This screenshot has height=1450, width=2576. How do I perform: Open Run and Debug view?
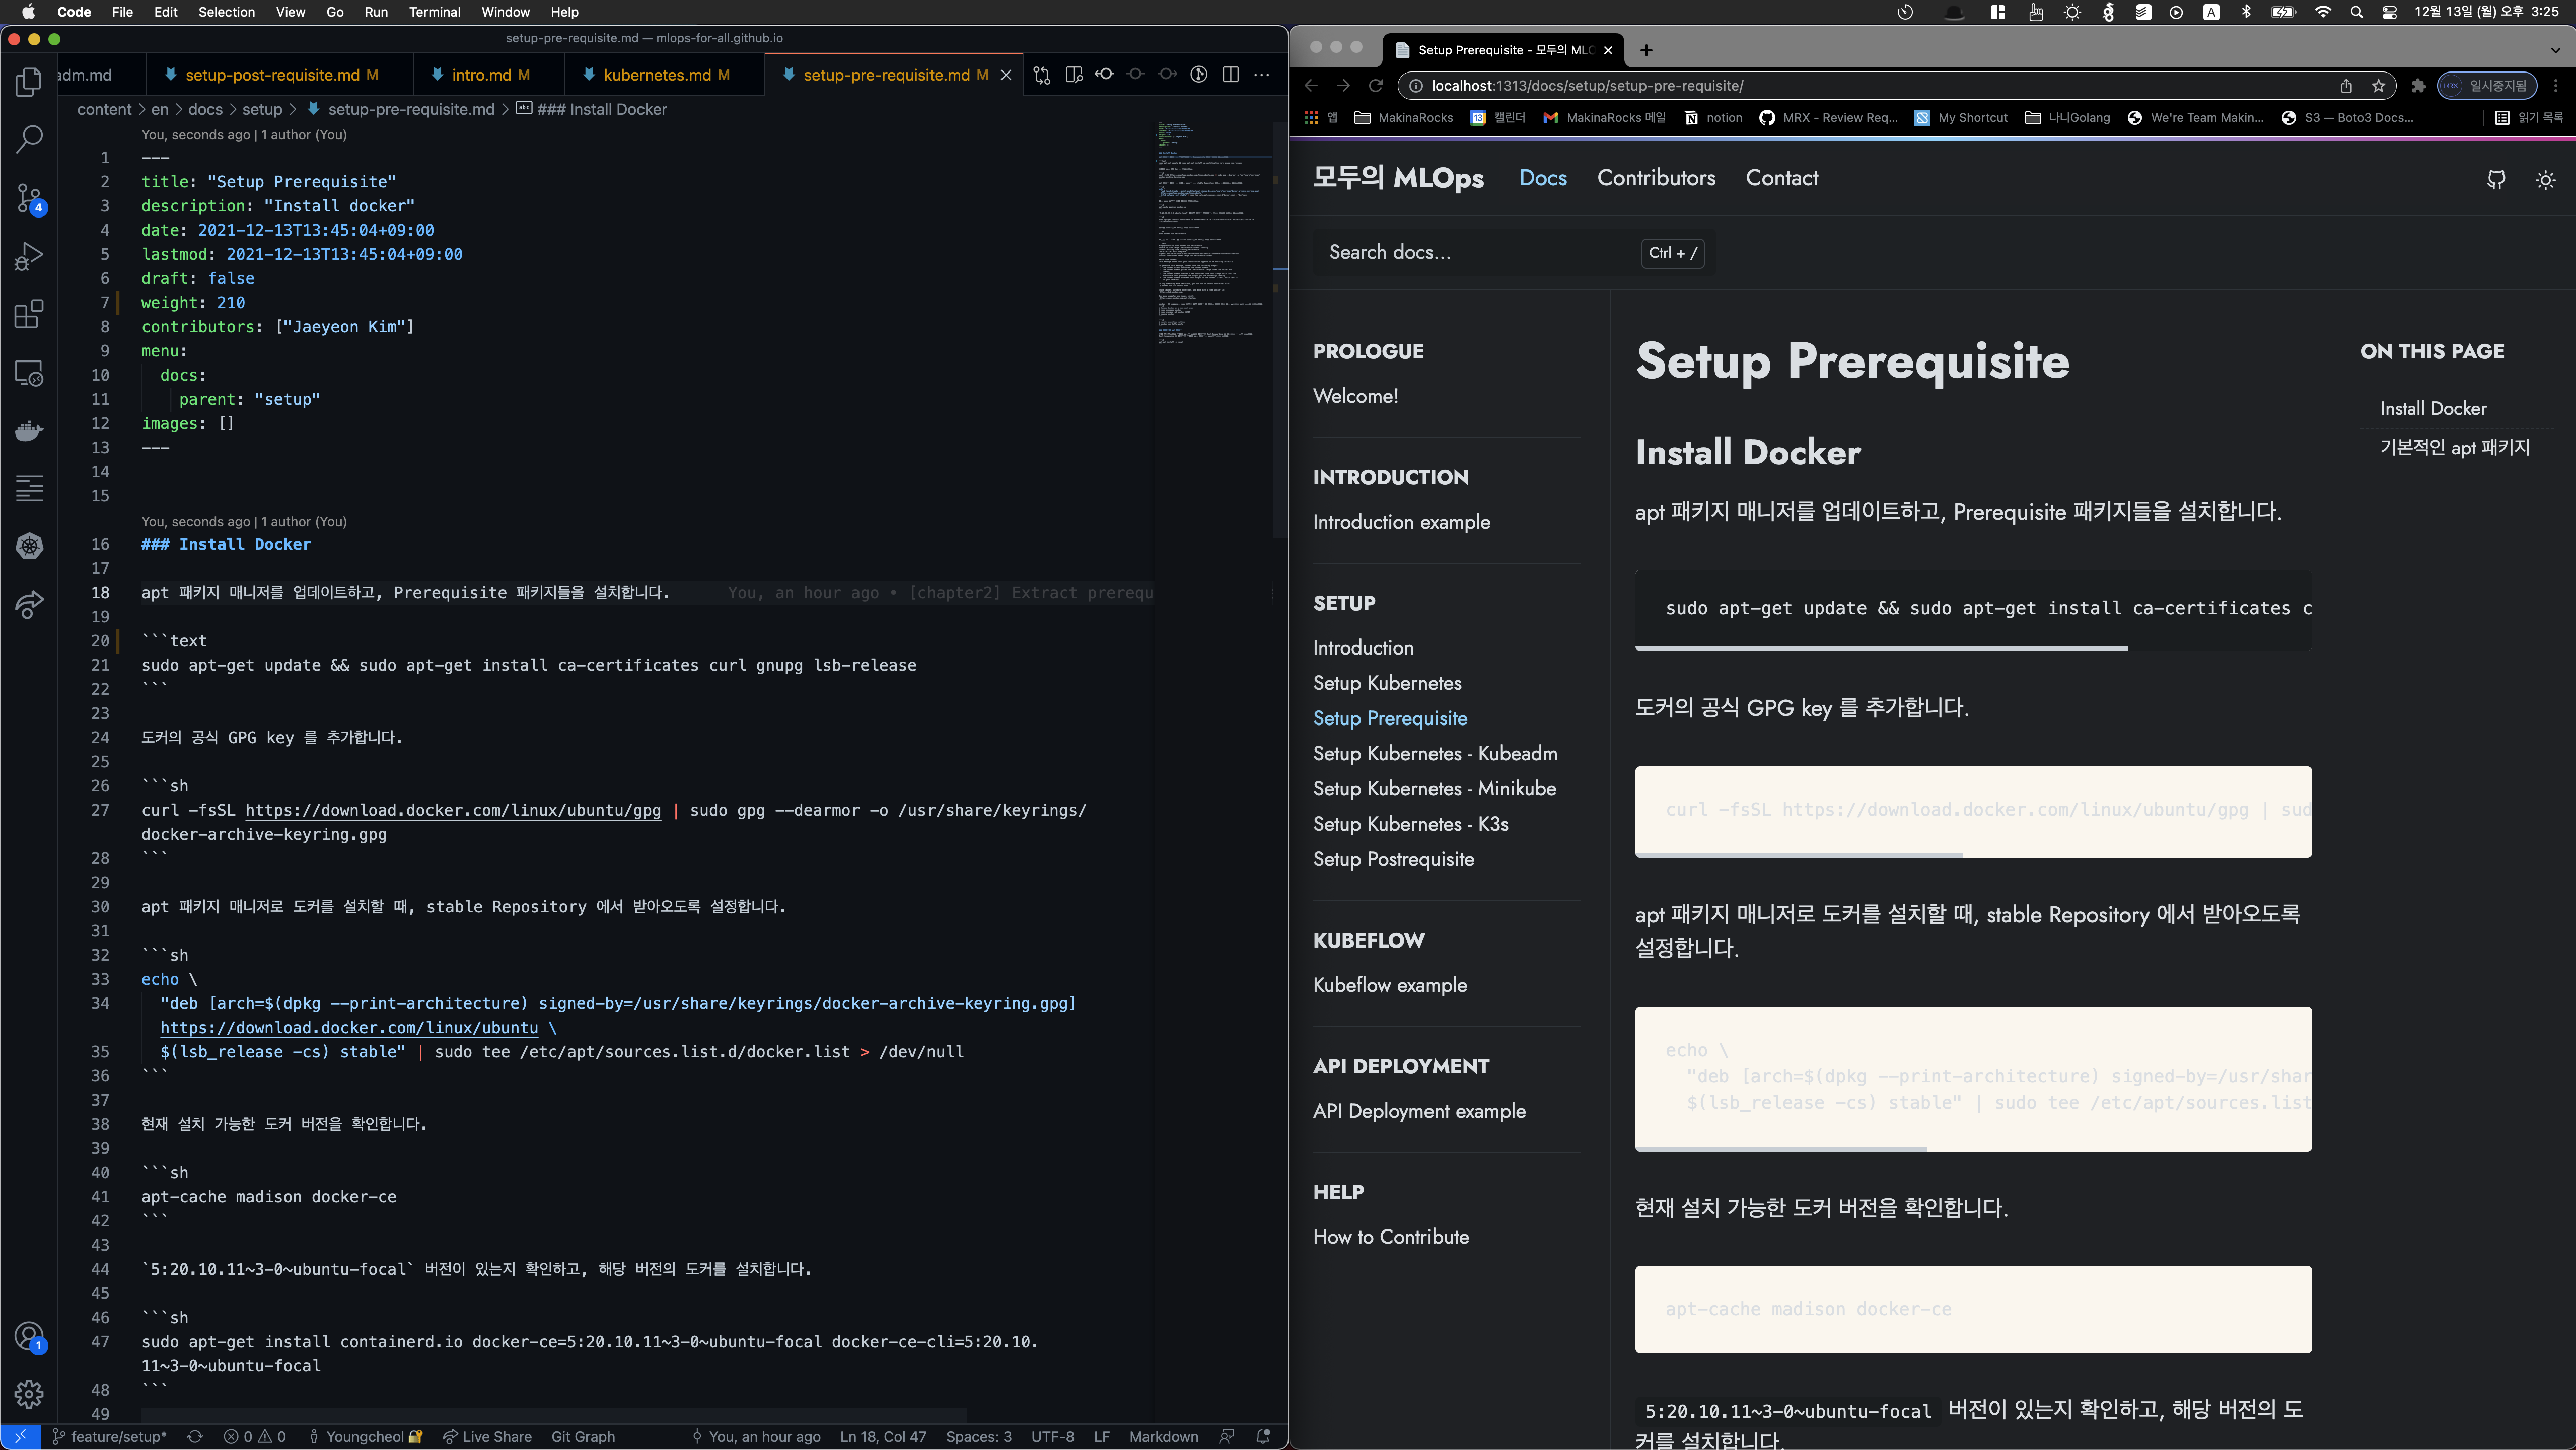[x=29, y=257]
